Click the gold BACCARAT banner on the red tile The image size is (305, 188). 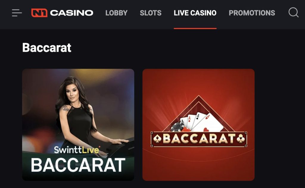point(199,139)
